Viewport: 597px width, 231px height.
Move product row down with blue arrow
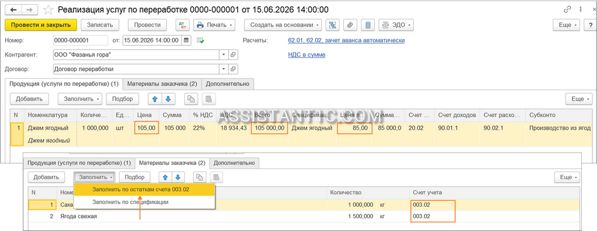pyautogui.click(x=168, y=99)
